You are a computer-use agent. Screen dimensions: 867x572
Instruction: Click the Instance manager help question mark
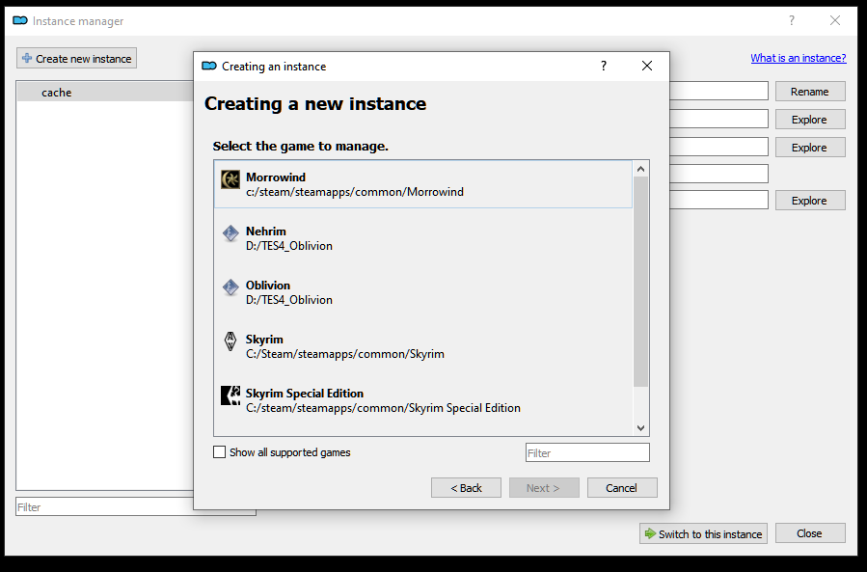tap(792, 20)
